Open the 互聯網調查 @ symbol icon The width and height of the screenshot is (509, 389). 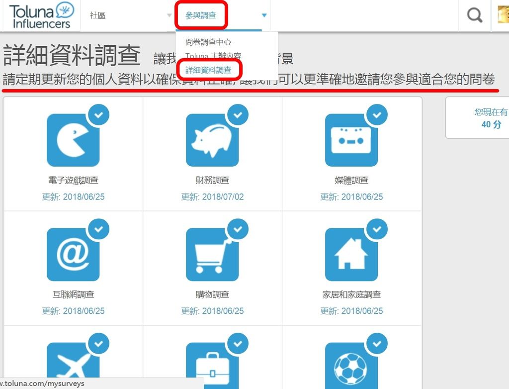click(x=74, y=254)
